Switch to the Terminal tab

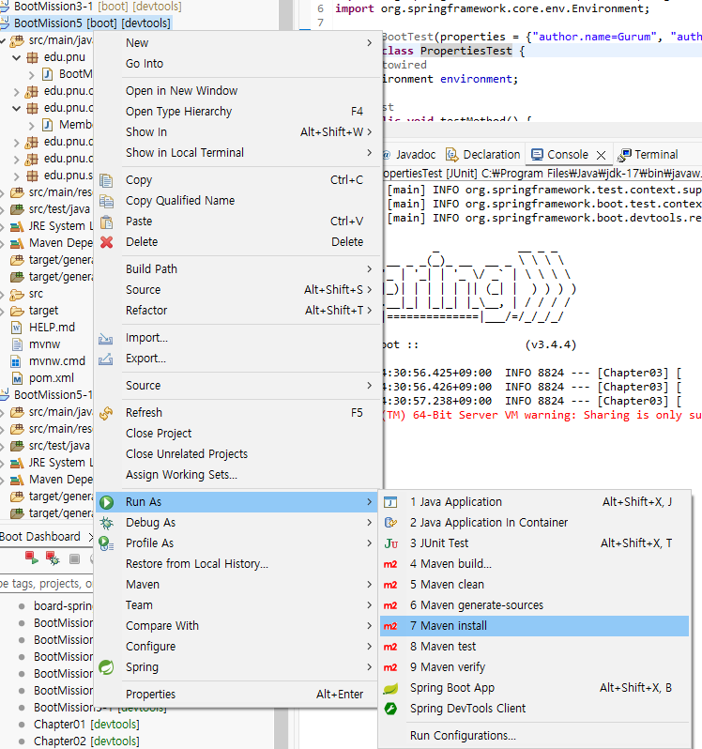(x=649, y=155)
